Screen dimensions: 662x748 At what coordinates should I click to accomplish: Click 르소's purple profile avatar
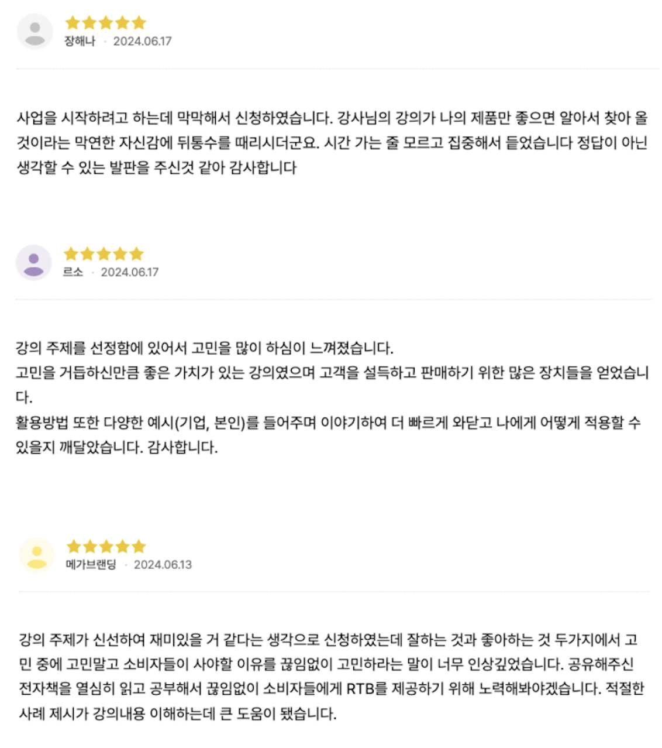pyautogui.click(x=33, y=262)
